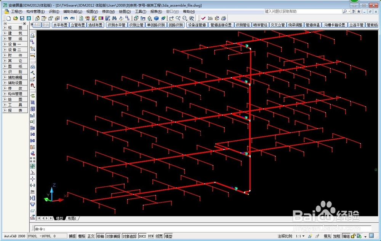Toggle DUCS in status bar

[x=142, y=236]
